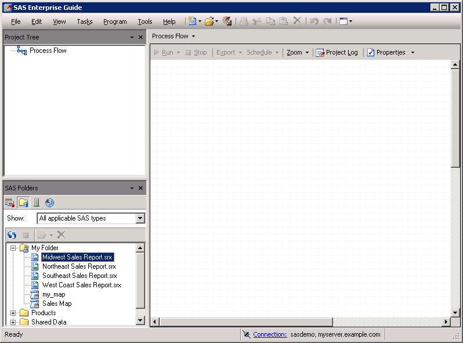Image resolution: width=463 pixels, height=343 pixels.
Task: Select the SAS Folders view icon
Action: (23, 203)
